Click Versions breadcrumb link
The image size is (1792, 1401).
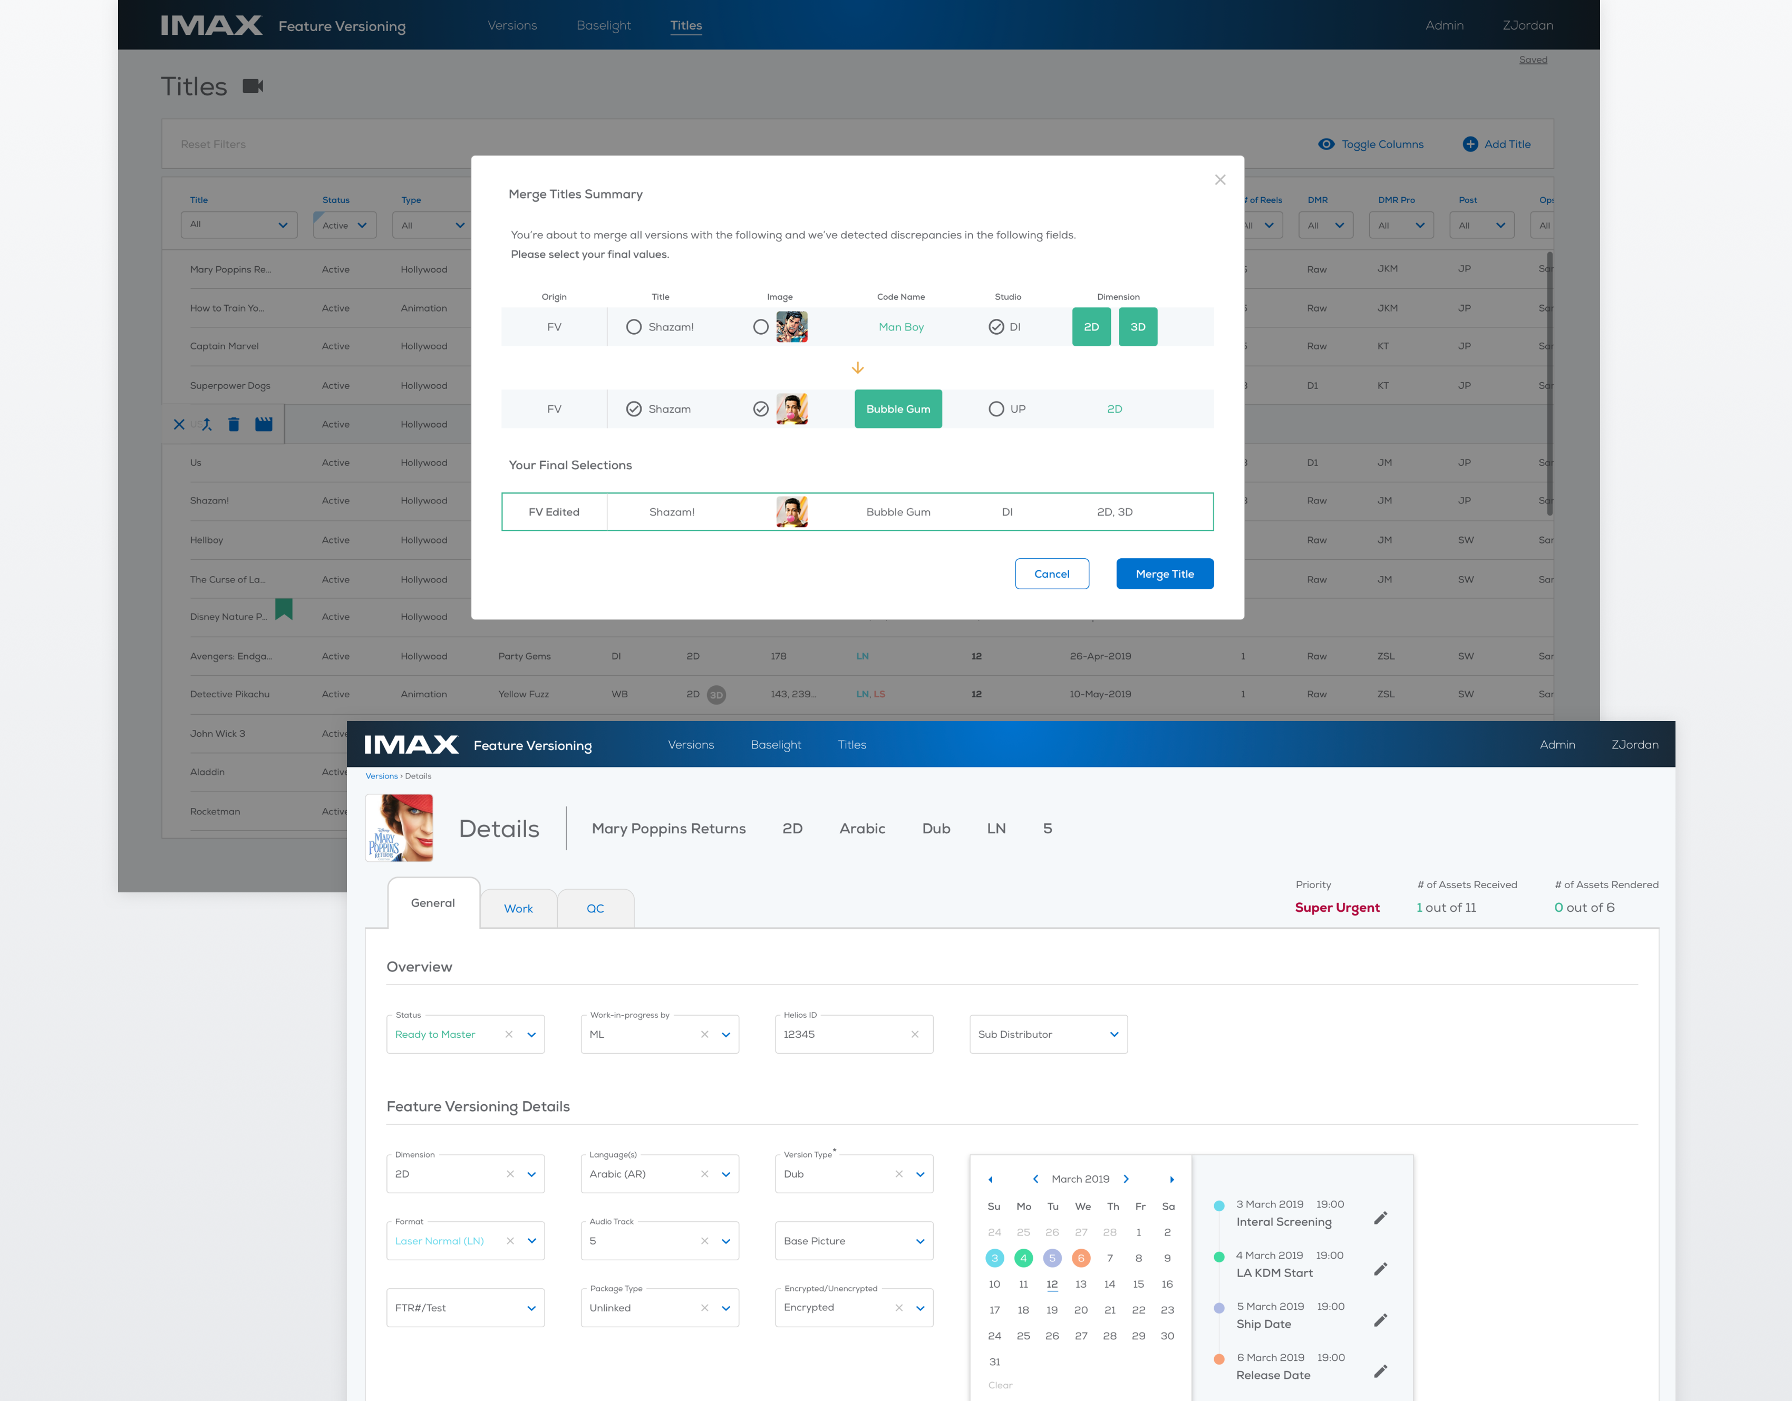click(x=382, y=776)
